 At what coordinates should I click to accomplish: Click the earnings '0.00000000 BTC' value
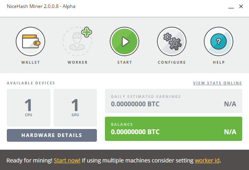pyautogui.click(x=135, y=104)
